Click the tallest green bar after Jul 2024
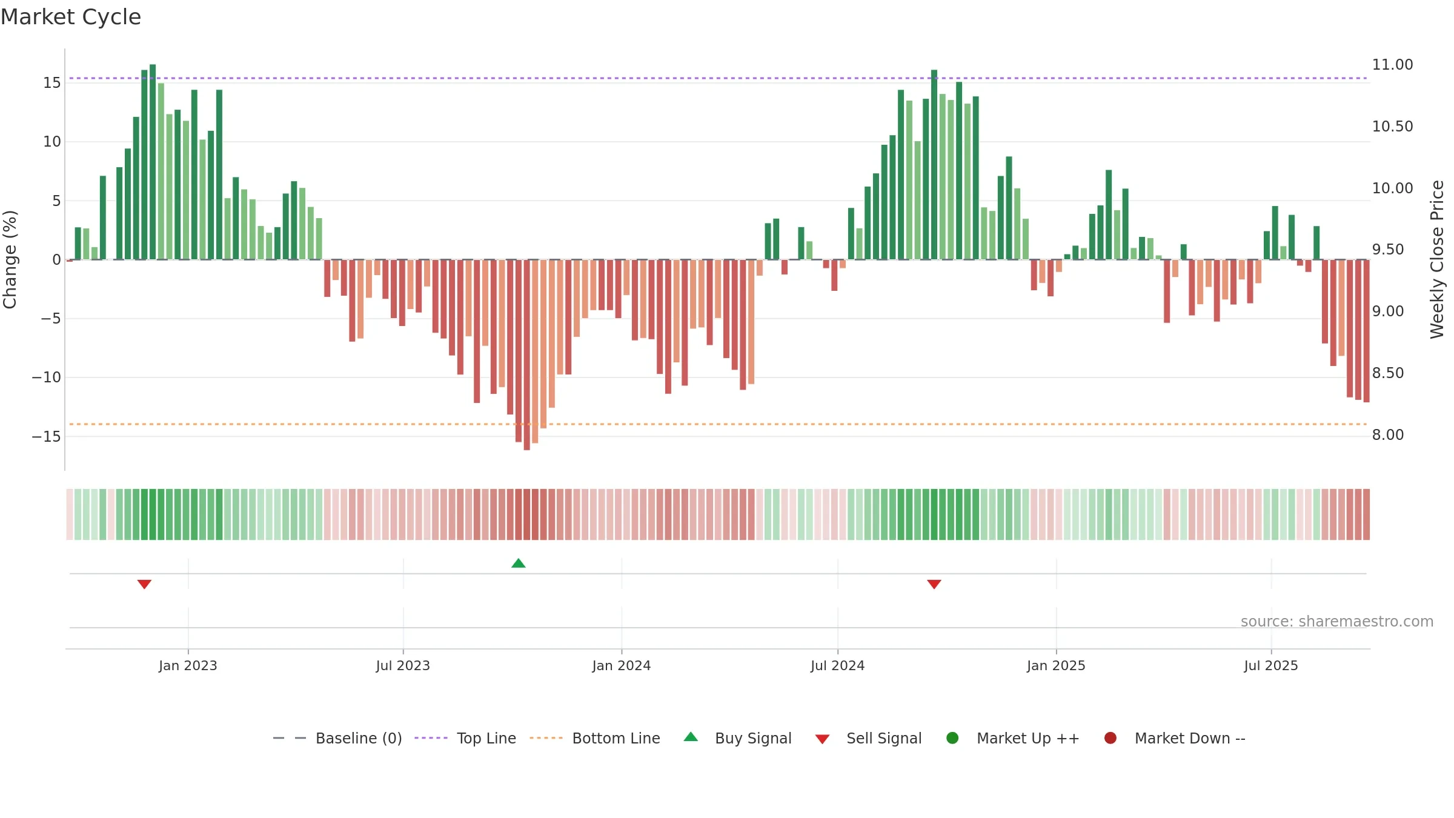Screen dimensions: 1454x818 pyautogui.click(x=934, y=165)
